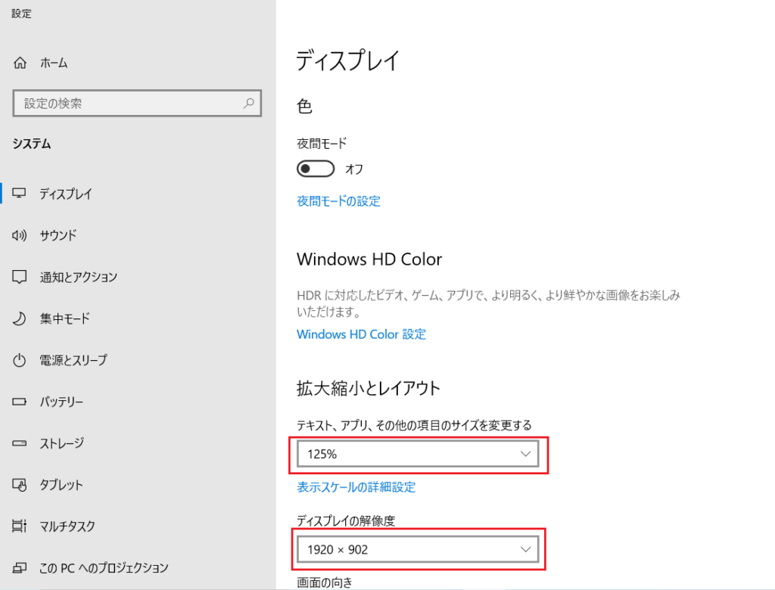The image size is (775, 590).
Task: Click the Battery (バッテリー) icon
Action: pos(20,402)
